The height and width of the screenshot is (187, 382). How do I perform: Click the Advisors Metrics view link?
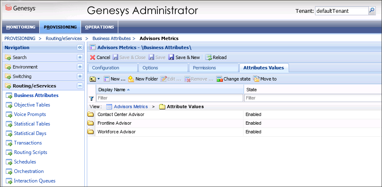tap(131, 107)
